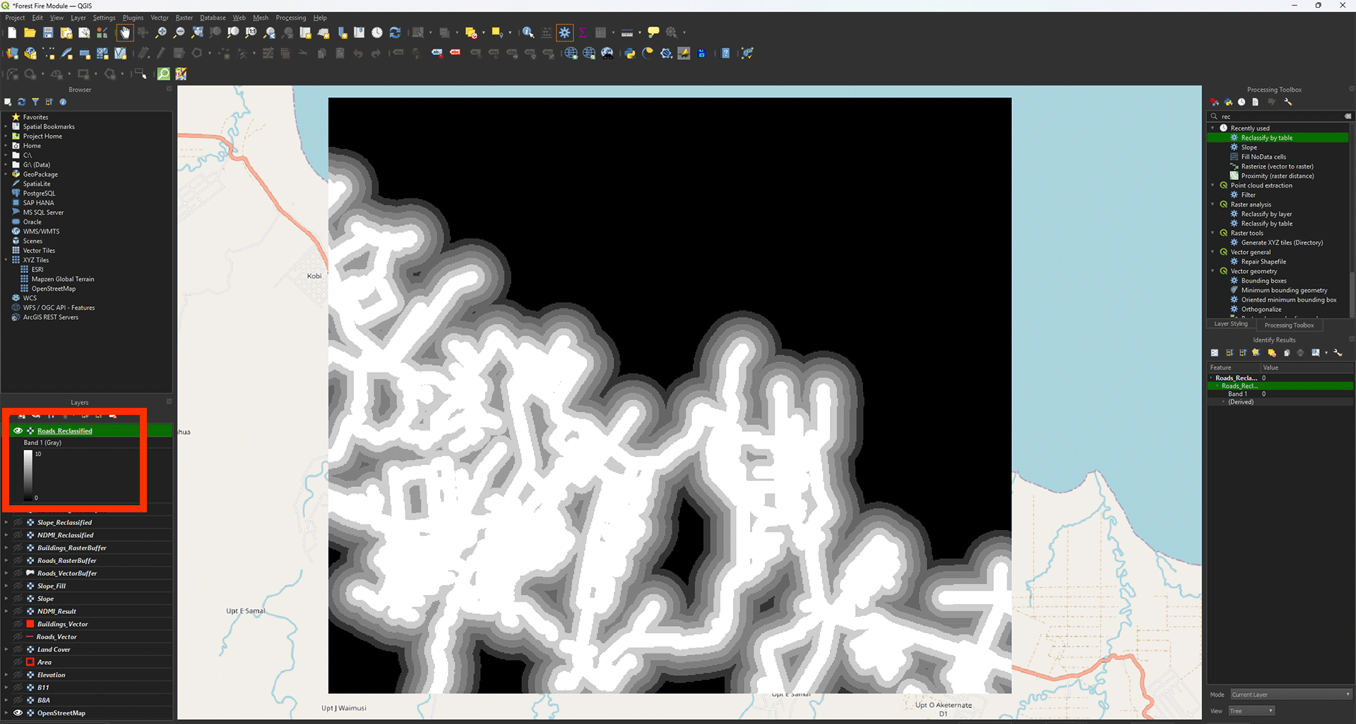The width and height of the screenshot is (1356, 724).
Task: Hide the Roads_Reclassified layer
Action: coord(18,430)
